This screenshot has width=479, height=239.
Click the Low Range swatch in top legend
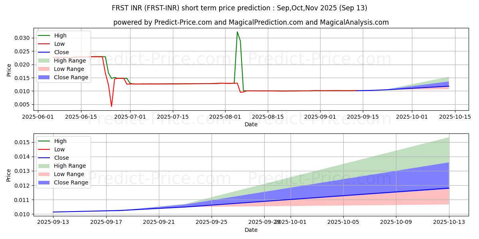point(45,69)
